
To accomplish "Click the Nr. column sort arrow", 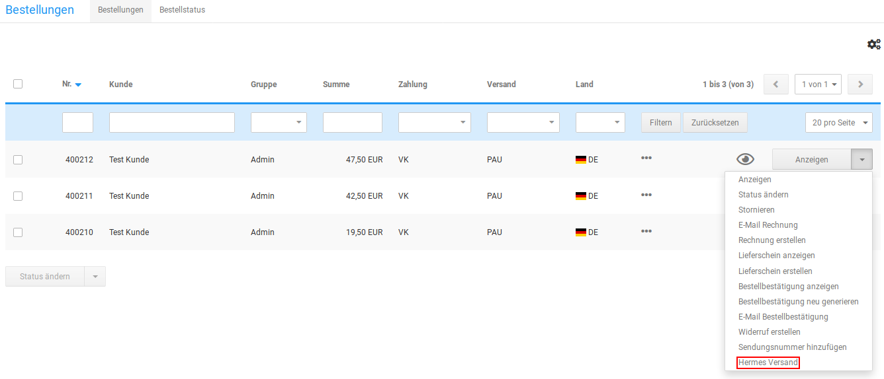I will coord(78,85).
